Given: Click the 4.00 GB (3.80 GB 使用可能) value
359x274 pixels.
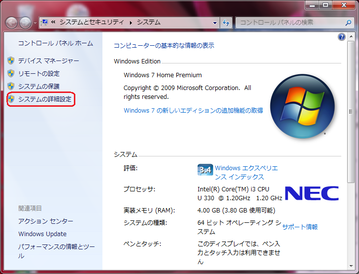Looking at the screenshot, I should coord(236,210).
